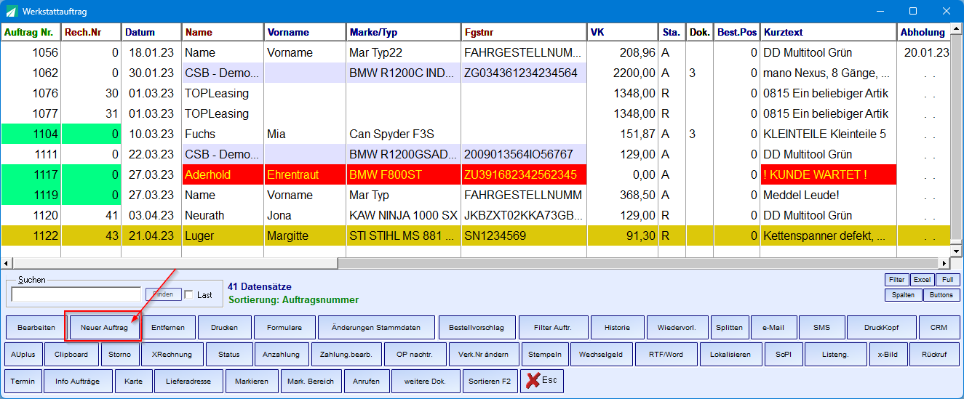
Task: Click the SMS button
Action: coord(821,328)
